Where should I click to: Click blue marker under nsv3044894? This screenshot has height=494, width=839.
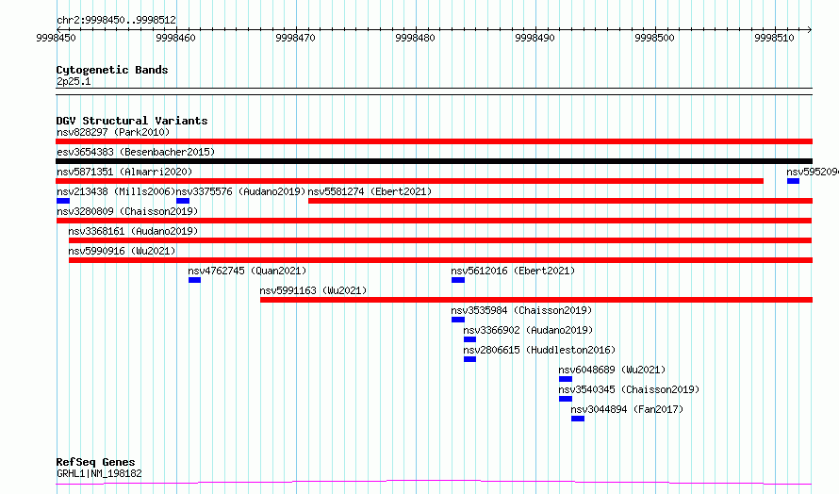pyautogui.click(x=578, y=419)
